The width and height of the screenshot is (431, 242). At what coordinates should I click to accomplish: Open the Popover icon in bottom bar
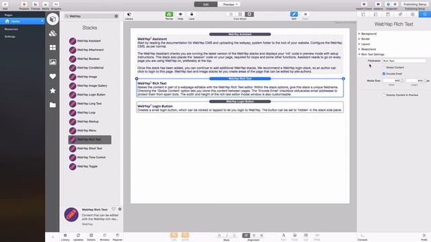(x=117, y=235)
